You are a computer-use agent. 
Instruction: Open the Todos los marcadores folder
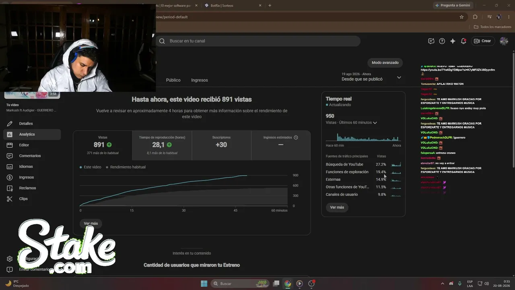(x=492, y=27)
